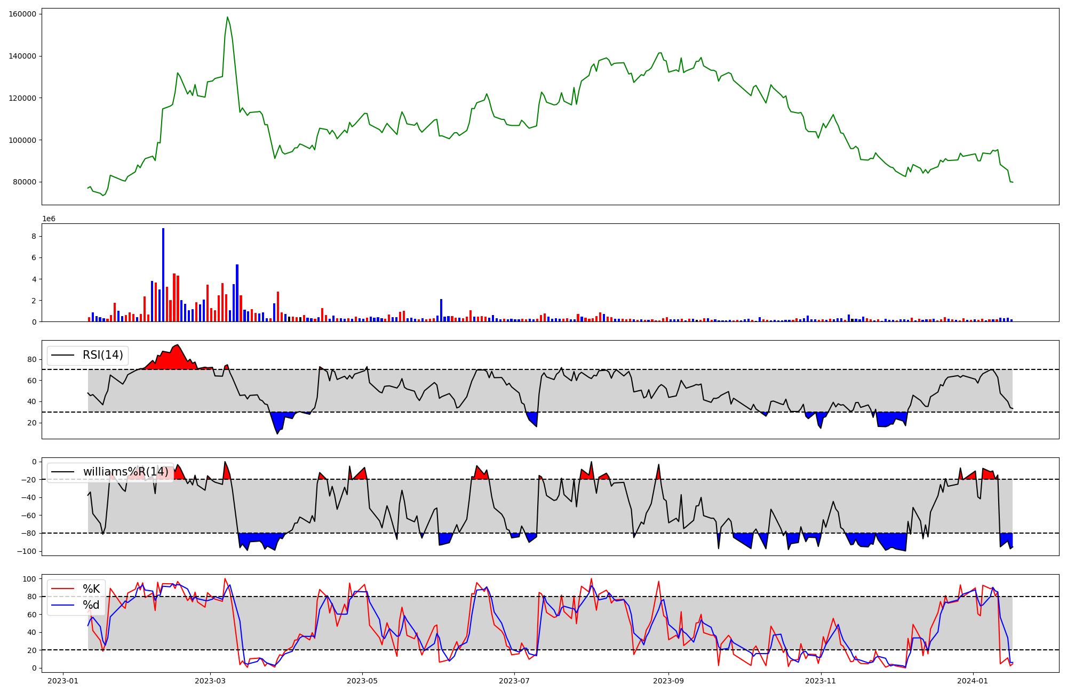Screen dimensions: 1067x693
Task: Click the blue %d legend line swatch
Action: [63, 606]
